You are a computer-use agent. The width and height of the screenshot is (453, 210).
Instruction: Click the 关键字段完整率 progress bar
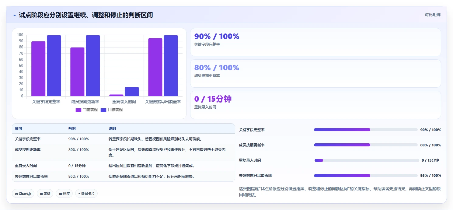[366, 130]
